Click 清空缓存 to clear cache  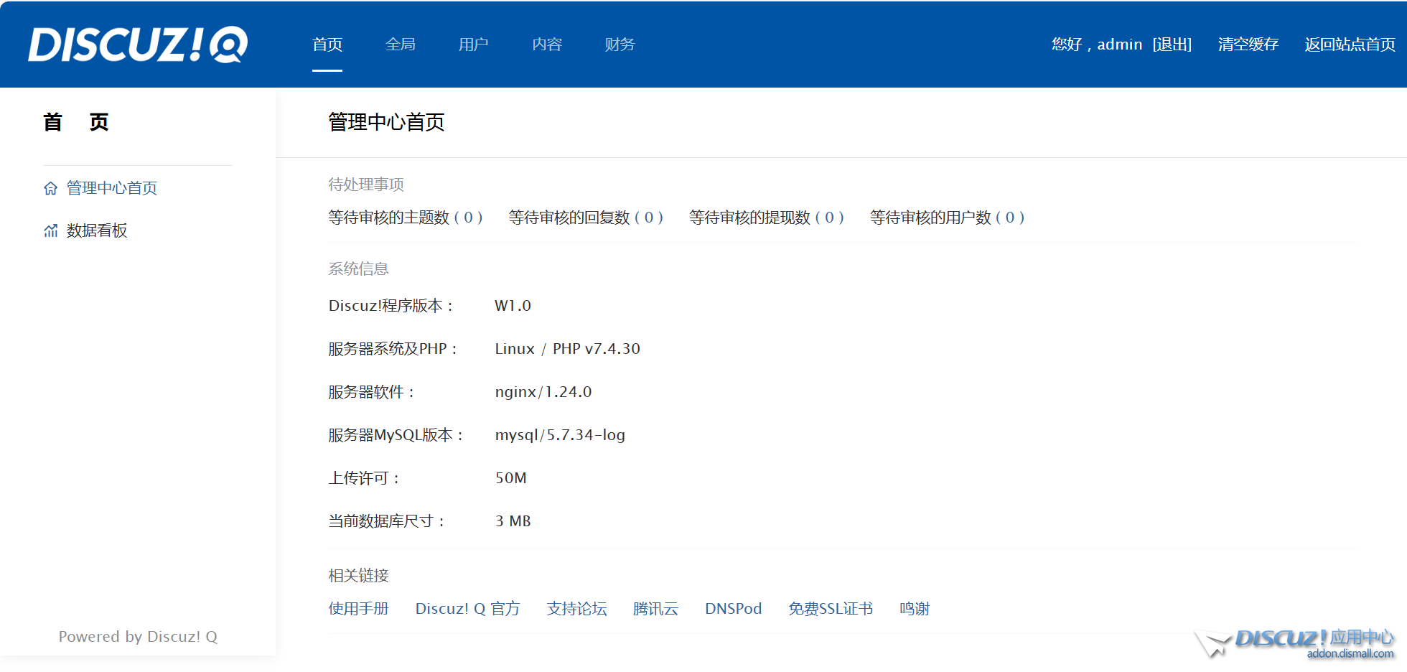[1248, 45]
